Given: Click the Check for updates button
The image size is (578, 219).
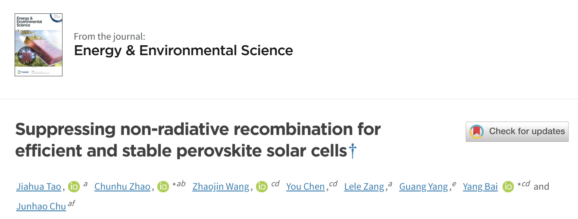Looking at the screenshot, I should (517, 131).
